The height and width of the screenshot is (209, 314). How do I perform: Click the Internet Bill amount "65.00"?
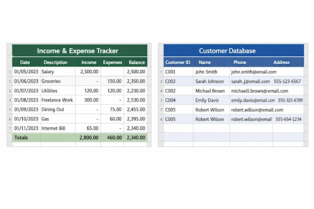[92, 128]
